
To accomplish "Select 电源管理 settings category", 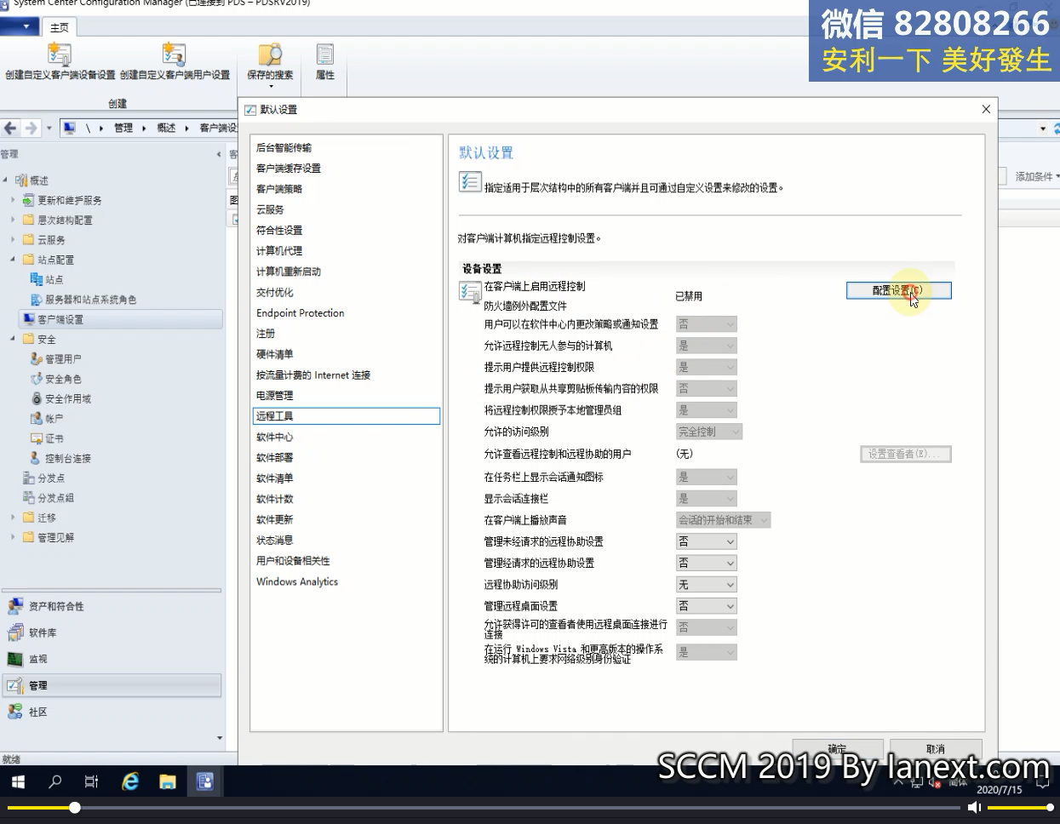I will click(x=274, y=395).
